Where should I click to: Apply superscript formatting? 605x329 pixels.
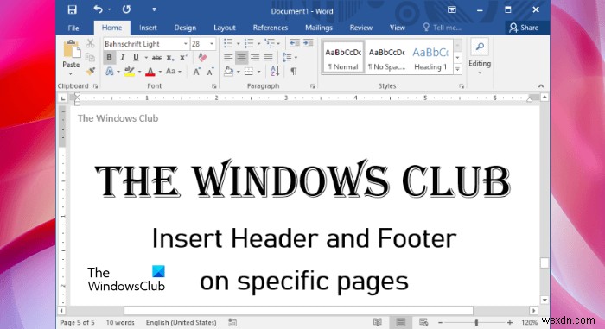point(183,58)
